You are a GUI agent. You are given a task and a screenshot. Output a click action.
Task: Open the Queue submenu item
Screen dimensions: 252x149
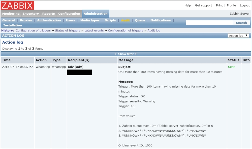140,20
